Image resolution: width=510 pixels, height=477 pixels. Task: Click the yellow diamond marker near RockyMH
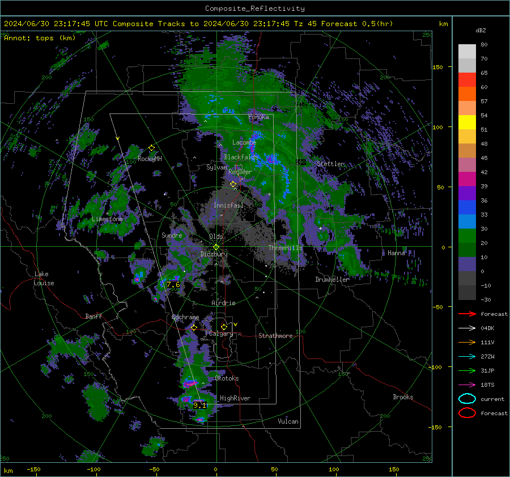click(x=151, y=148)
